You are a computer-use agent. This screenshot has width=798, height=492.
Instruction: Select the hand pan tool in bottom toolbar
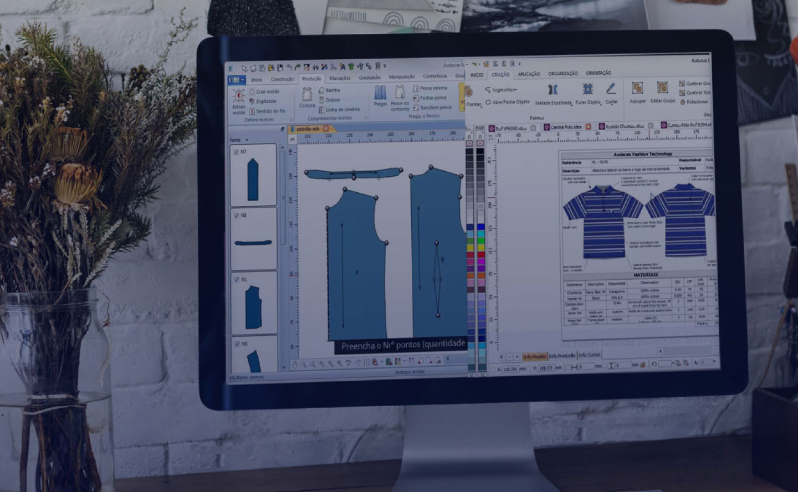click(x=295, y=363)
